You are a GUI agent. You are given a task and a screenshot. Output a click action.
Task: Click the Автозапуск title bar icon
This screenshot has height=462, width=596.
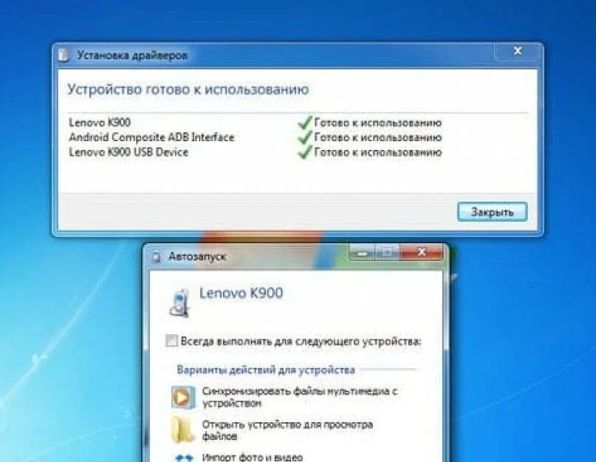[x=157, y=257]
